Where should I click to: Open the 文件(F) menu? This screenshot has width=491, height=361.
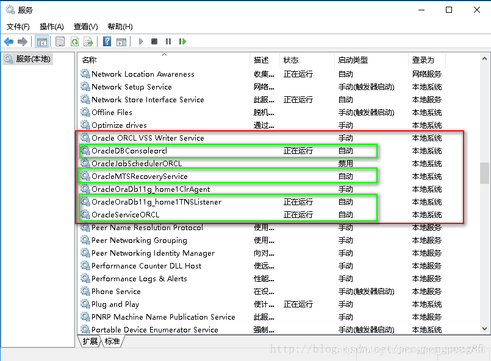(18, 27)
